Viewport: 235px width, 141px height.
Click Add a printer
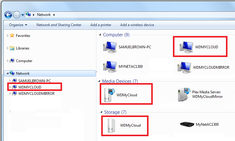point(101,25)
